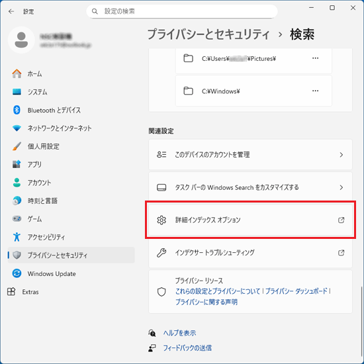Click the Pictures folder icon
The image size is (364, 364).
188,58
